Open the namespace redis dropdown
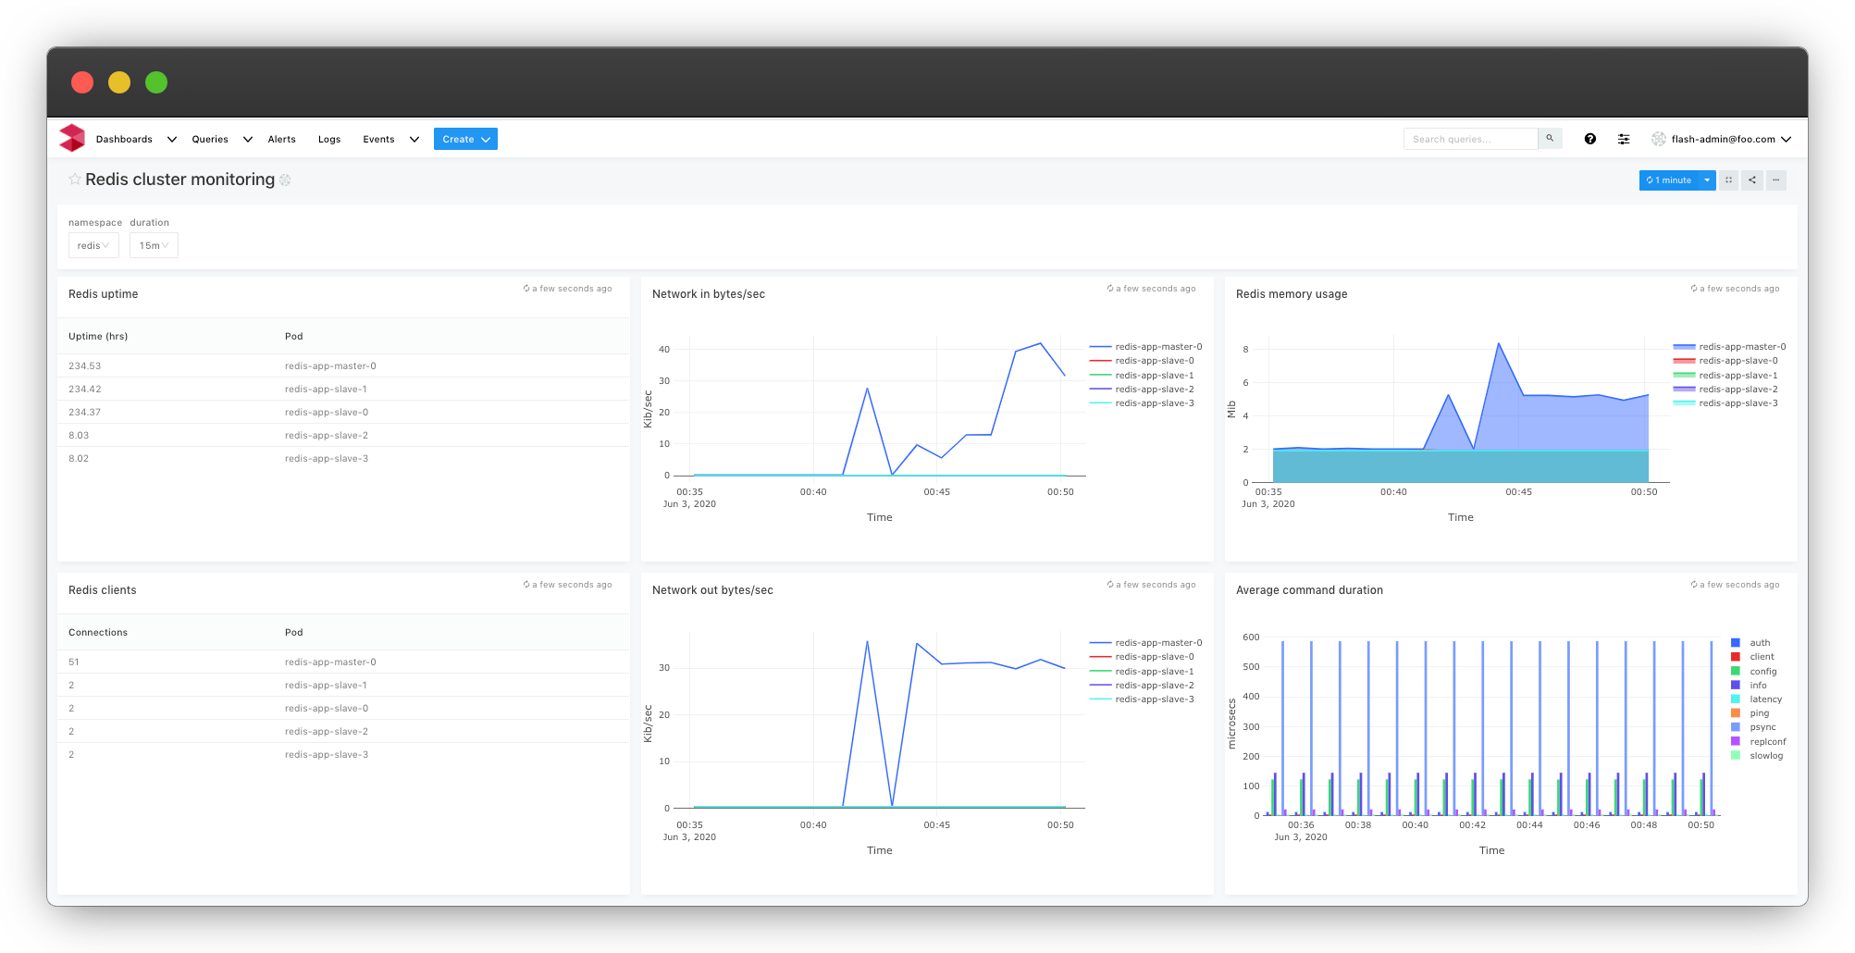The width and height of the screenshot is (1855, 953). tap(93, 245)
